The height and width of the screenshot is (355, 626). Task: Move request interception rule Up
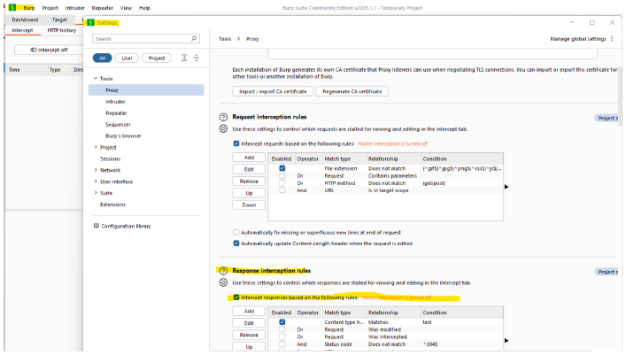point(249,193)
